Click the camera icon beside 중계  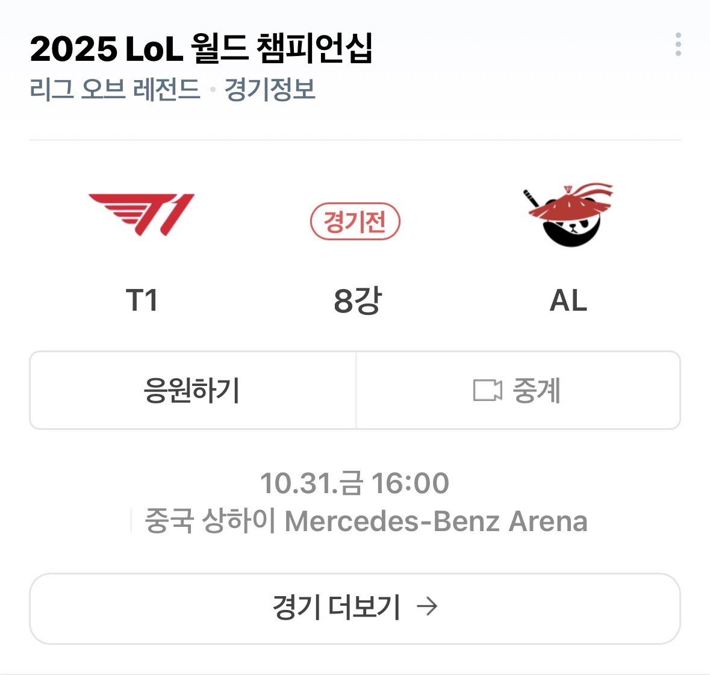pyautogui.click(x=487, y=390)
